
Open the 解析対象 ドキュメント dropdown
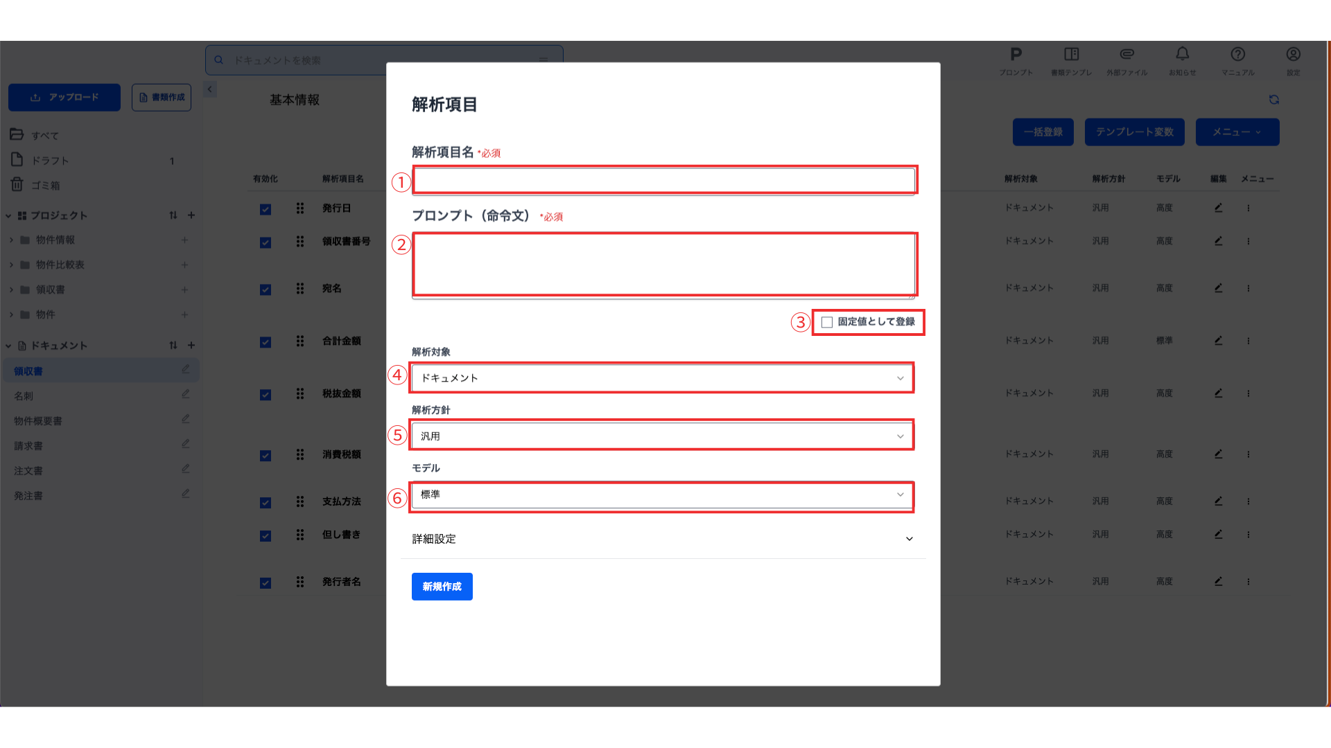pos(661,378)
